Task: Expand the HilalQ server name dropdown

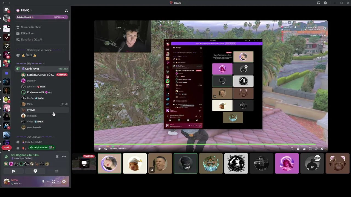Action: coord(24,10)
